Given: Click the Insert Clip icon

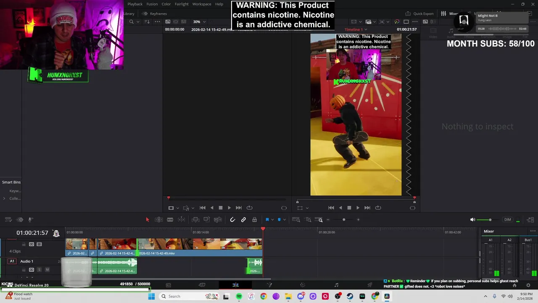Looking at the screenshot, I should coord(195,220).
